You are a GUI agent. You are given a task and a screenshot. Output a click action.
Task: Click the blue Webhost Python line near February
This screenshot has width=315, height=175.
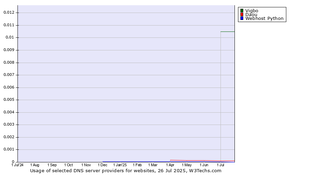pos(137,162)
